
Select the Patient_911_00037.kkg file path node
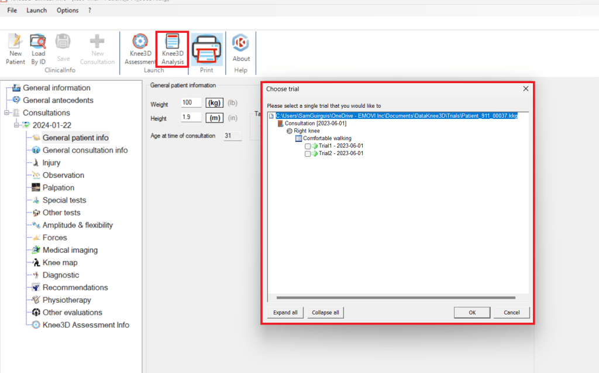(x=397, y=116)
